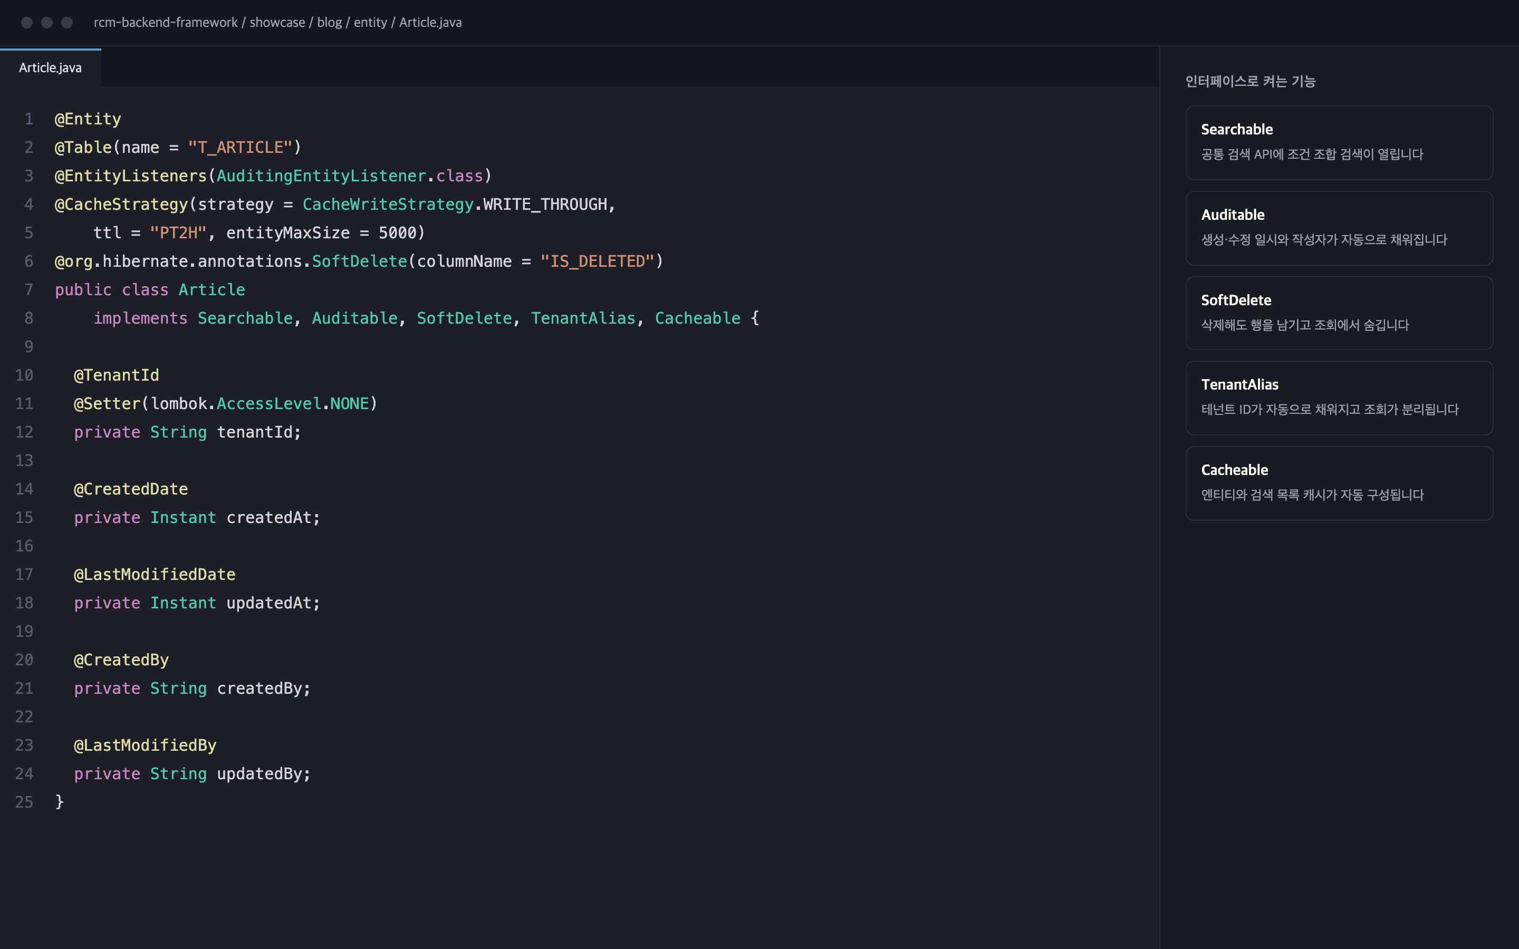Viewport: 1519px width, 949px height.
Task: Click the yellow minimize window dot
Action: point(47,23)
